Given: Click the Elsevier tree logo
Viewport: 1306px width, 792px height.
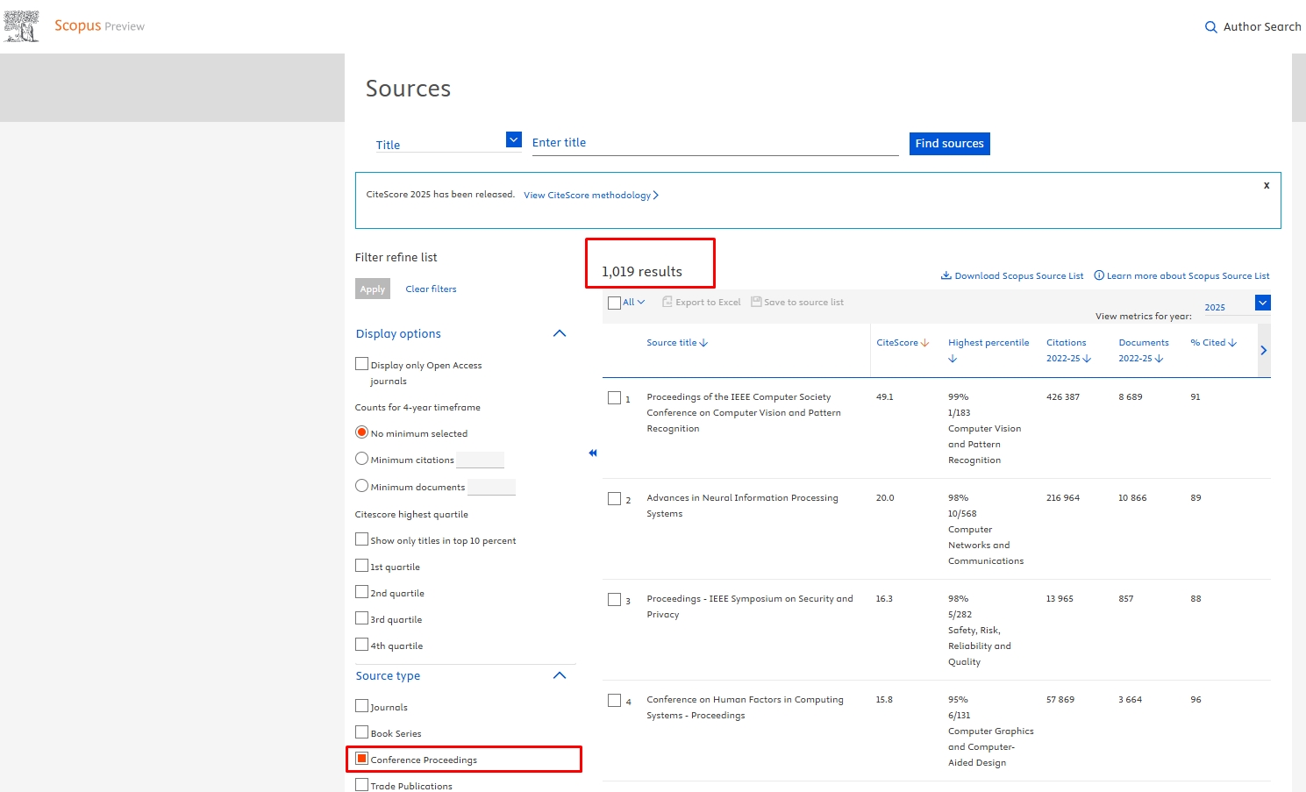Looking at the screenshot, I should click(22, 26).
